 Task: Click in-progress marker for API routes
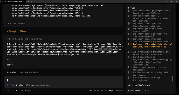[x=130, y=44]
